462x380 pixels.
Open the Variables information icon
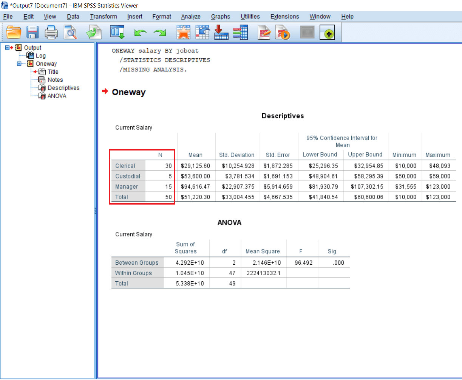click(240, 32)
